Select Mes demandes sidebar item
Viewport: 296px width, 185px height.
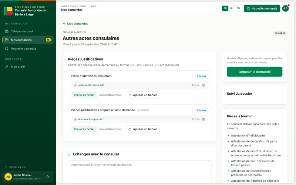click(28, 40)
